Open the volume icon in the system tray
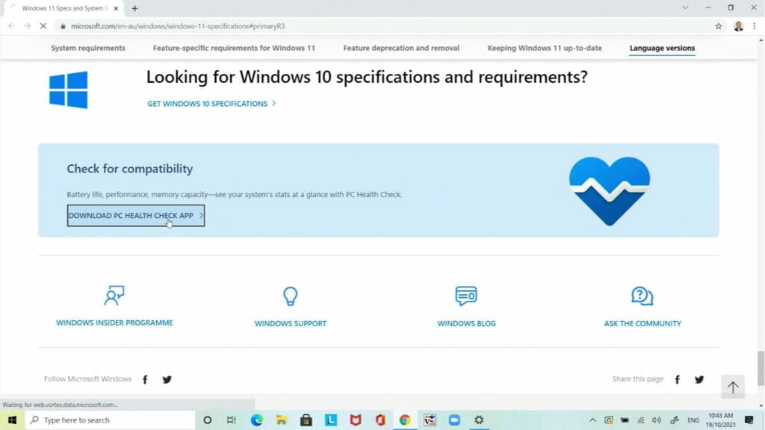Viewport: 765px width, 430px height. pos(656,420)
